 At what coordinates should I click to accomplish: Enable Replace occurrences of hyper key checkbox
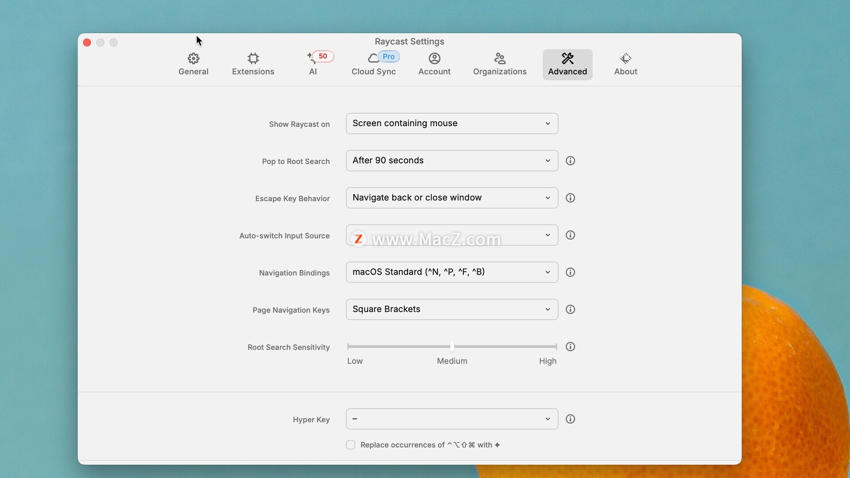pos(351,445)
